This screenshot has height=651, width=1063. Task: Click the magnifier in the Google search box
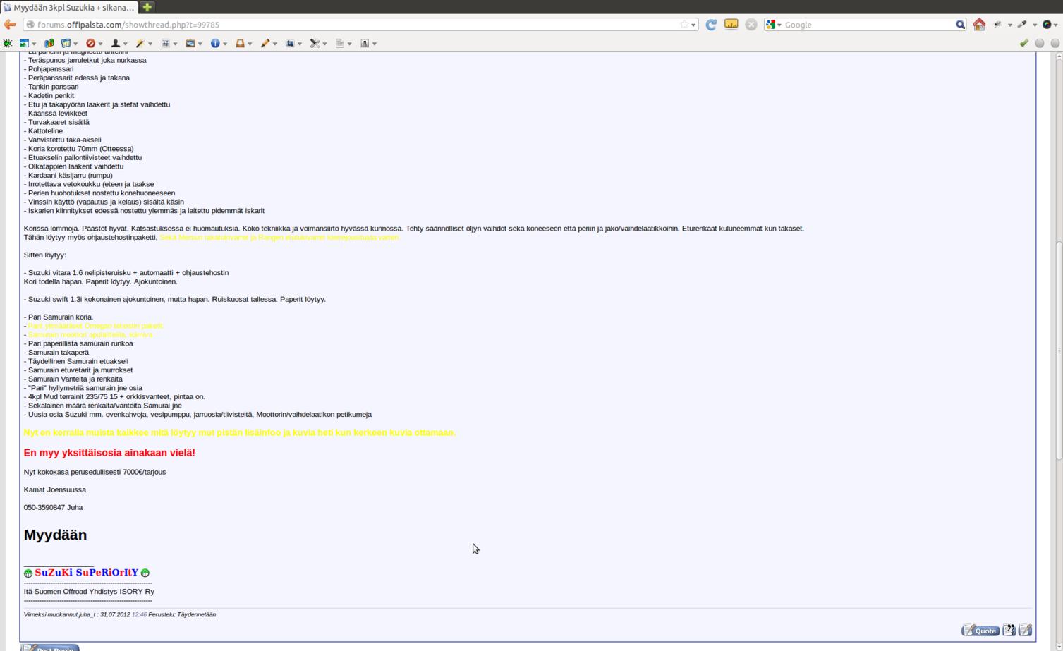point(960,25)
